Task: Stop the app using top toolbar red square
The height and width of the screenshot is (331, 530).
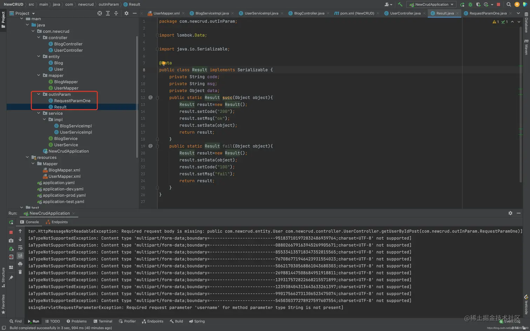Action: pyautogui.click(x=498, y=5)
